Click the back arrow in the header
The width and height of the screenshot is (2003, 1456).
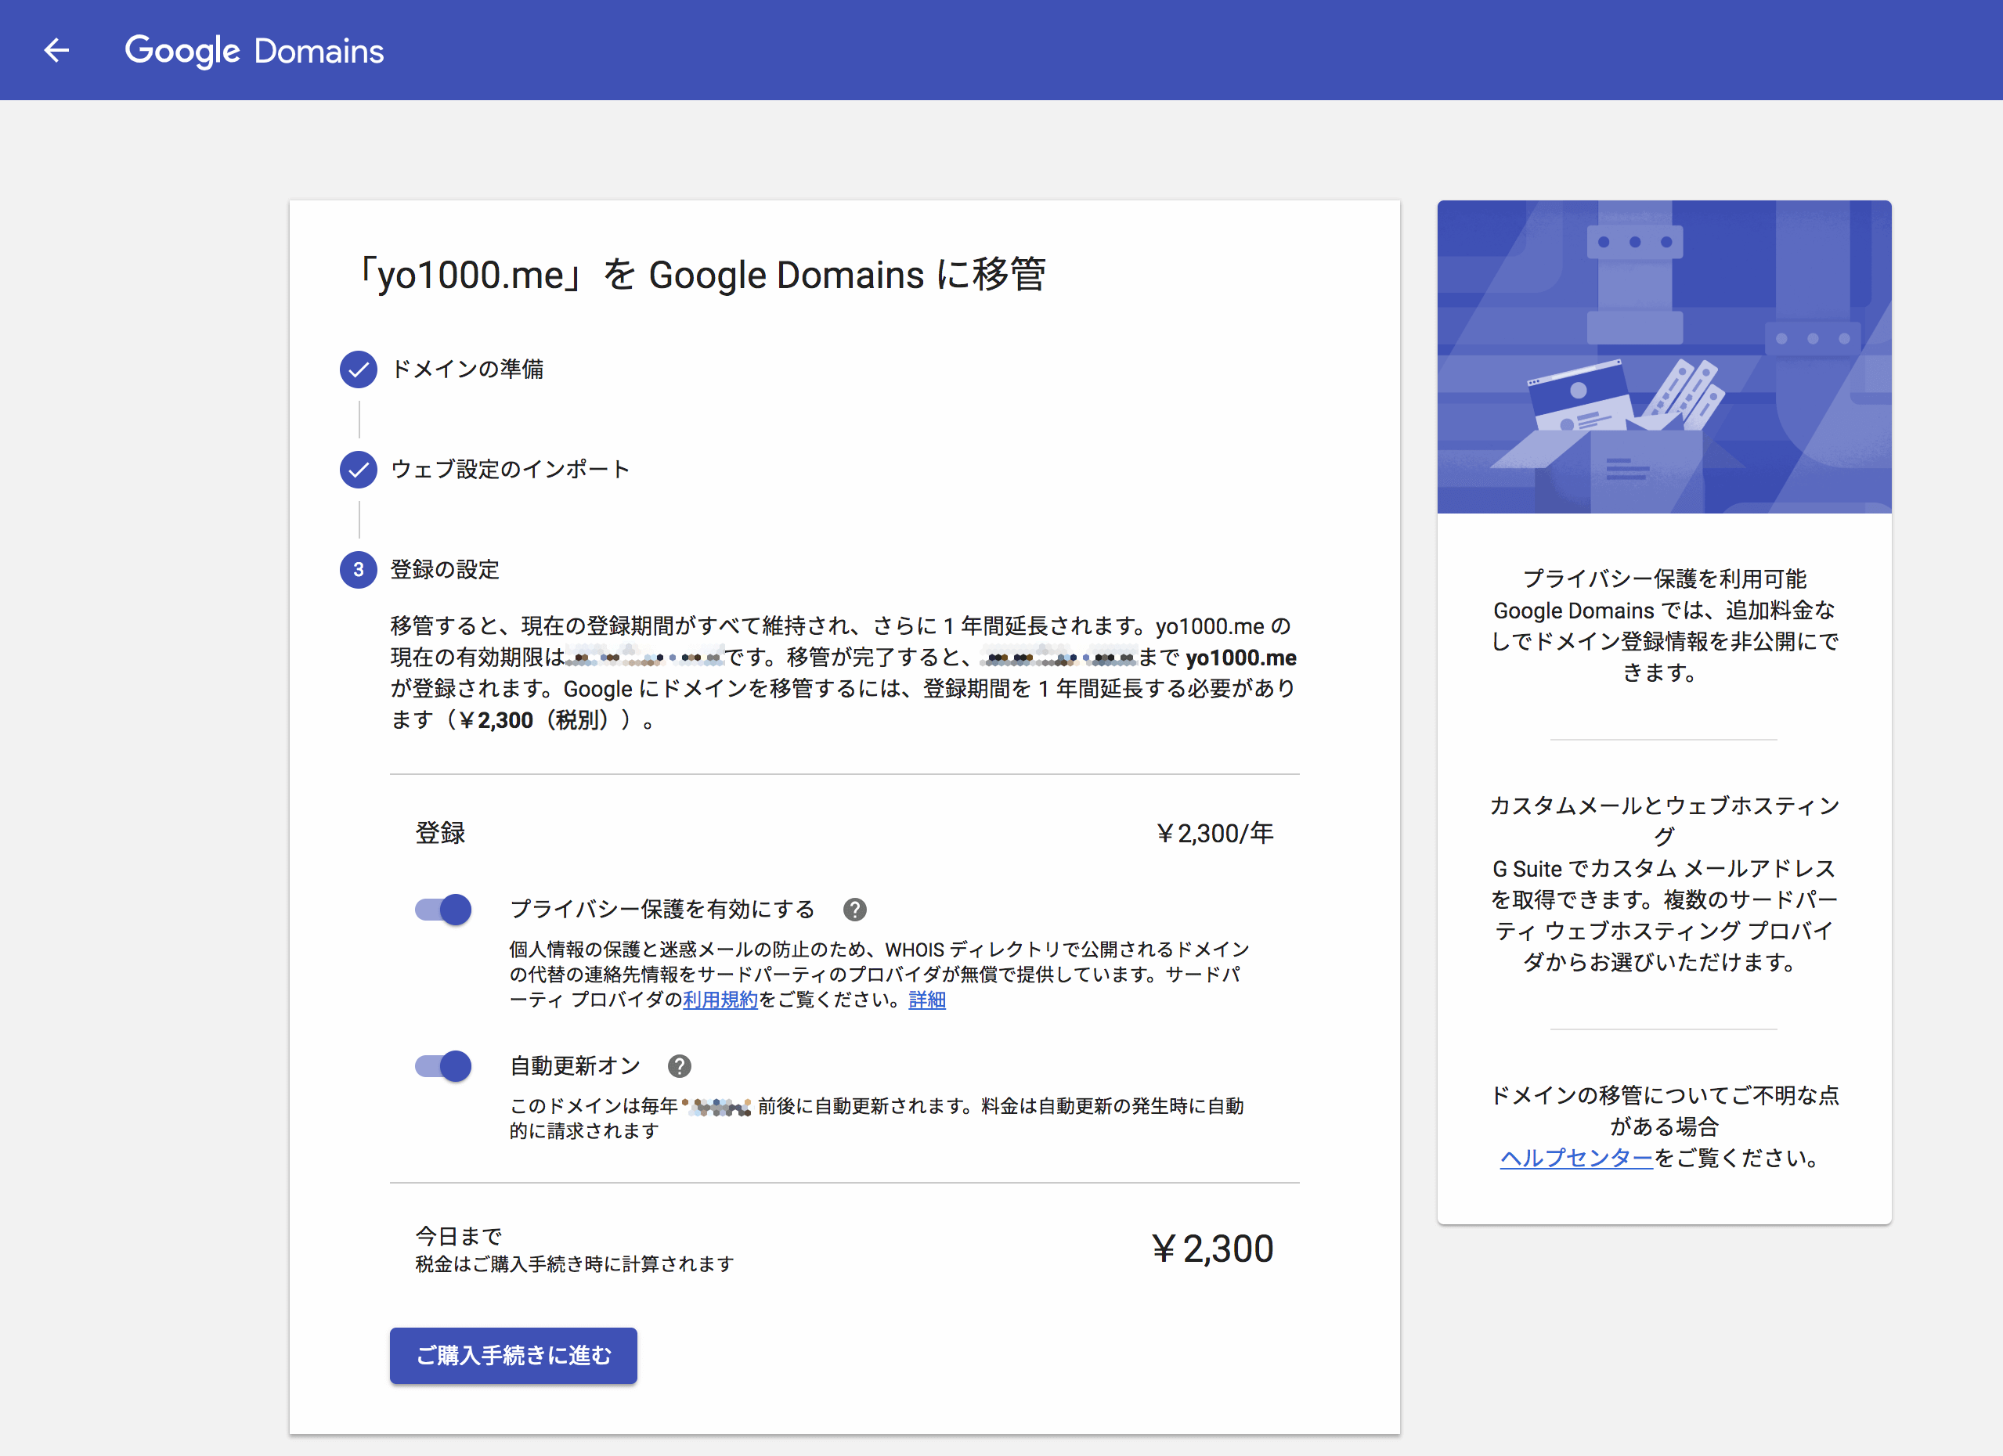click(56, 50)
